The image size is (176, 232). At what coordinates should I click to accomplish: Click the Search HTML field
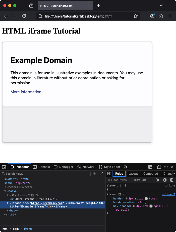tap(46, 174)
